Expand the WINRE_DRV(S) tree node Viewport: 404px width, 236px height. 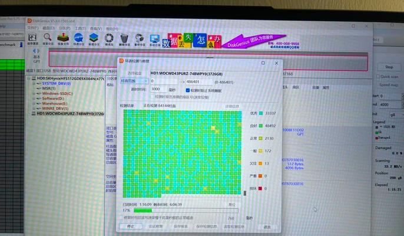point(34,109)
